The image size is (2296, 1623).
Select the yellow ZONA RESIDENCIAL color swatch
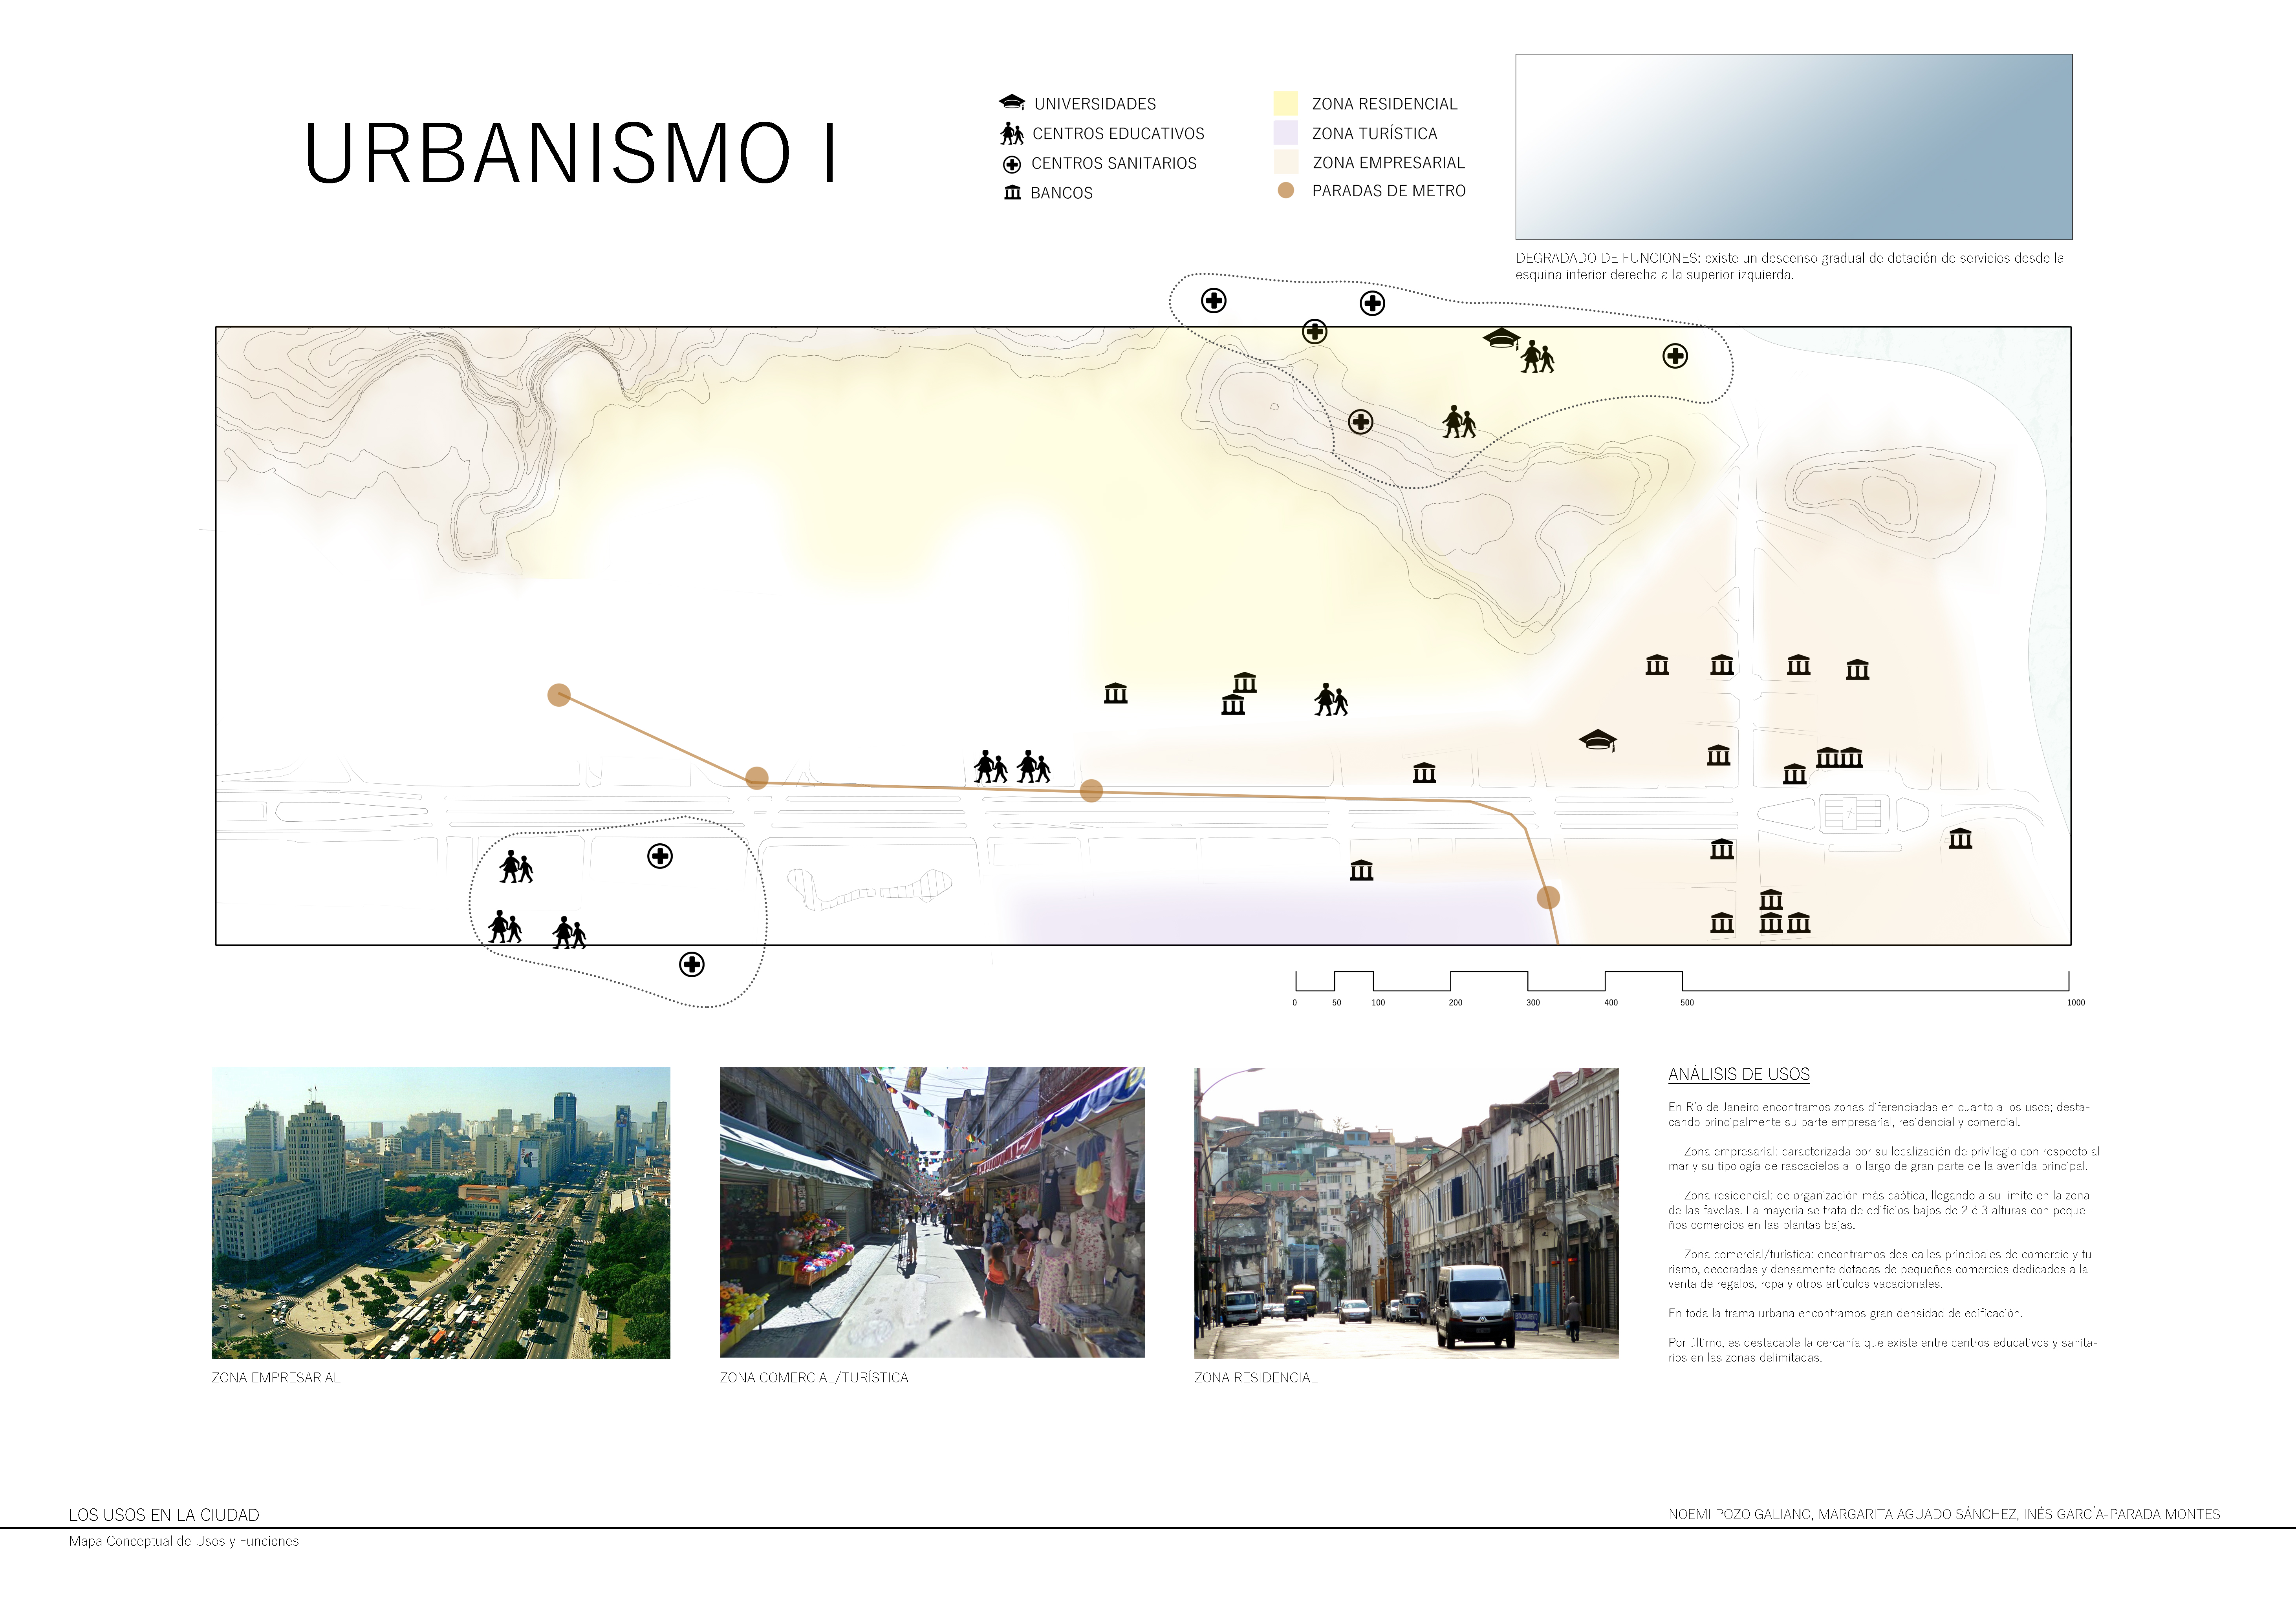(1286, 103)
